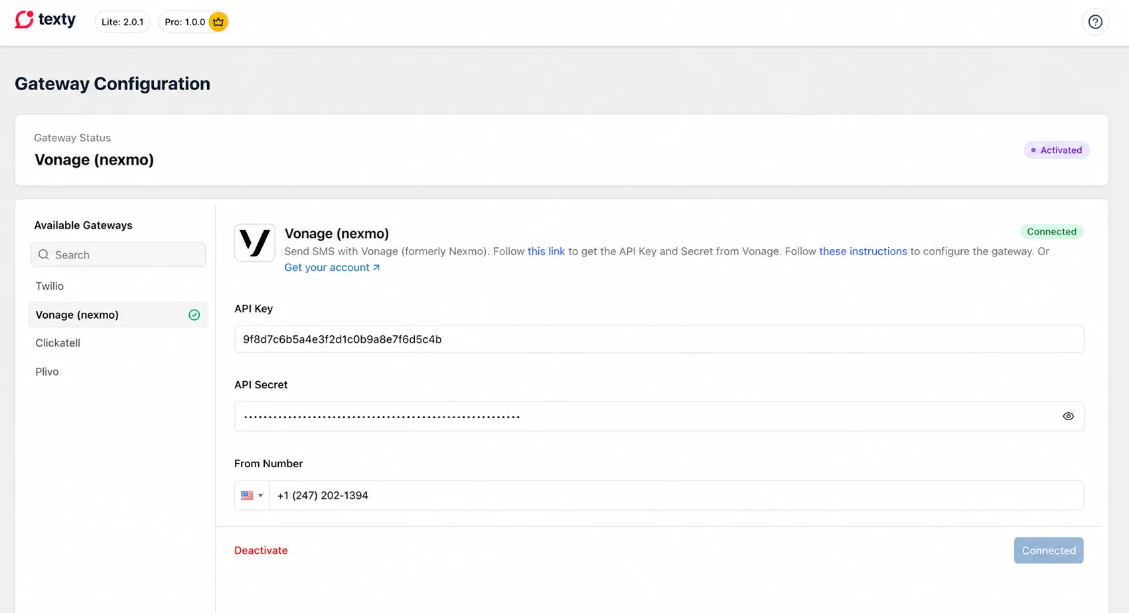The height and width of the screenshot is (613, 1129).
Task: Click the Gateway Configuration heading
Action: tap(112, 84)
